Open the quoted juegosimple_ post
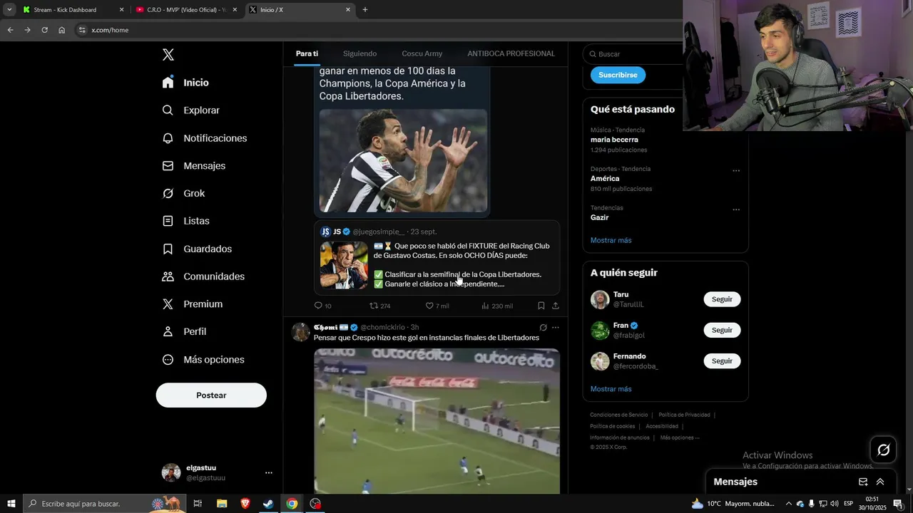913x513 pixels. 437,258
